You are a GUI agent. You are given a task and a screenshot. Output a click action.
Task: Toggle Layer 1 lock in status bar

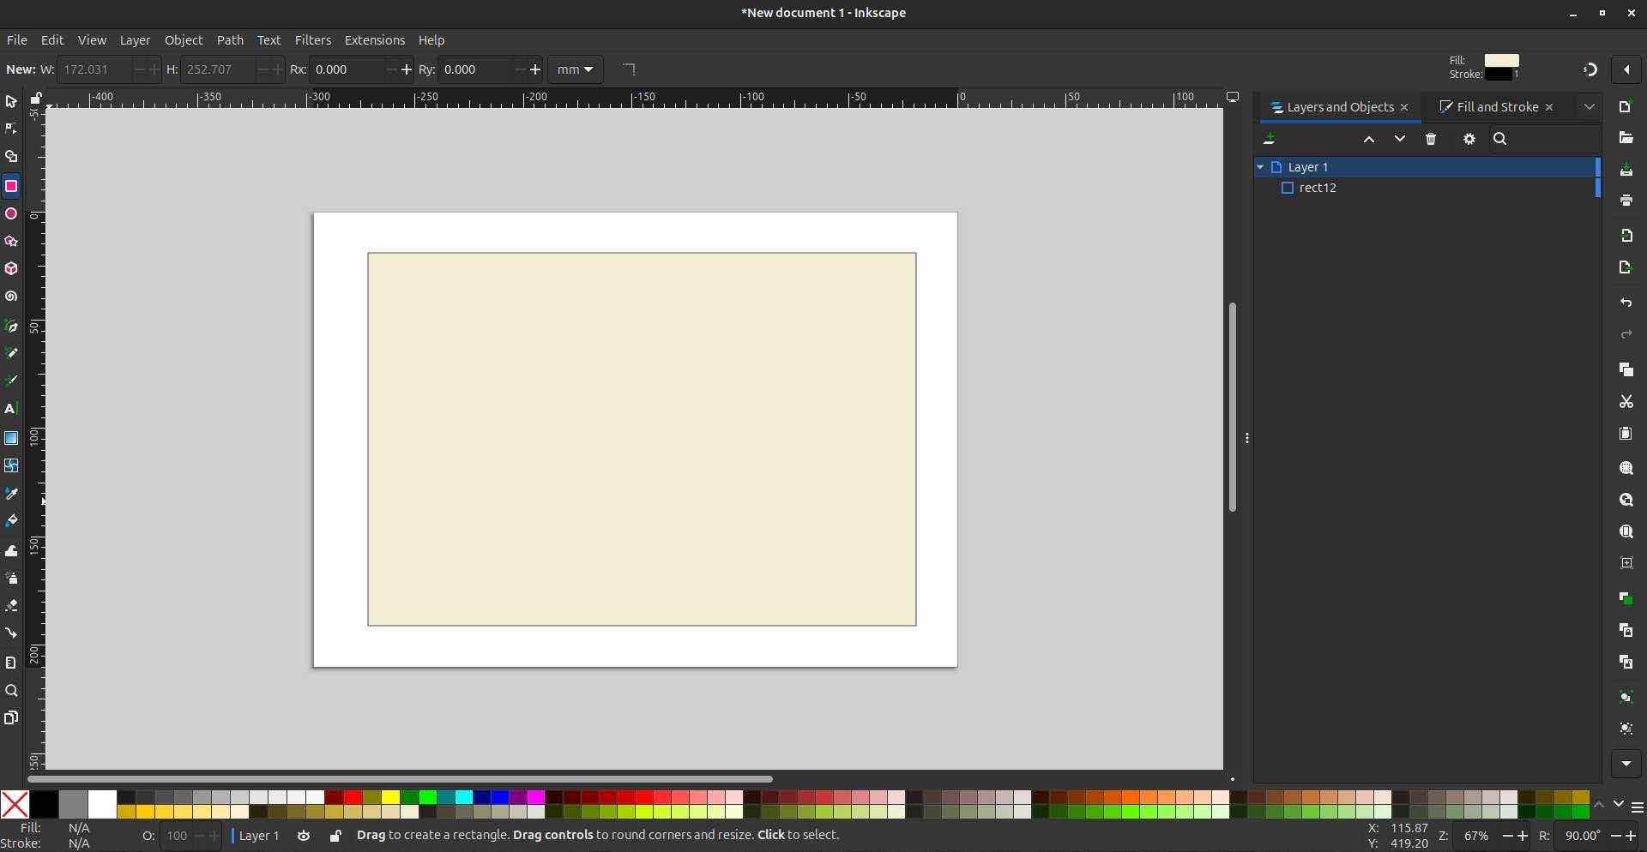click(x=335, y=836)
